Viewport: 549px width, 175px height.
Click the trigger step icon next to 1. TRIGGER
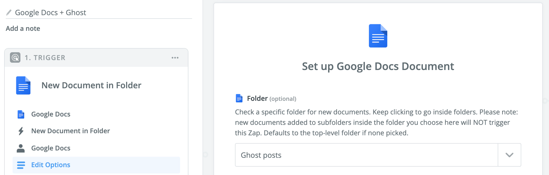point(15,57)
